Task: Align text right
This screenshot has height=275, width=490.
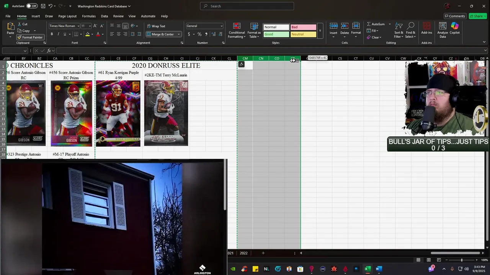Action: point(125,34)
